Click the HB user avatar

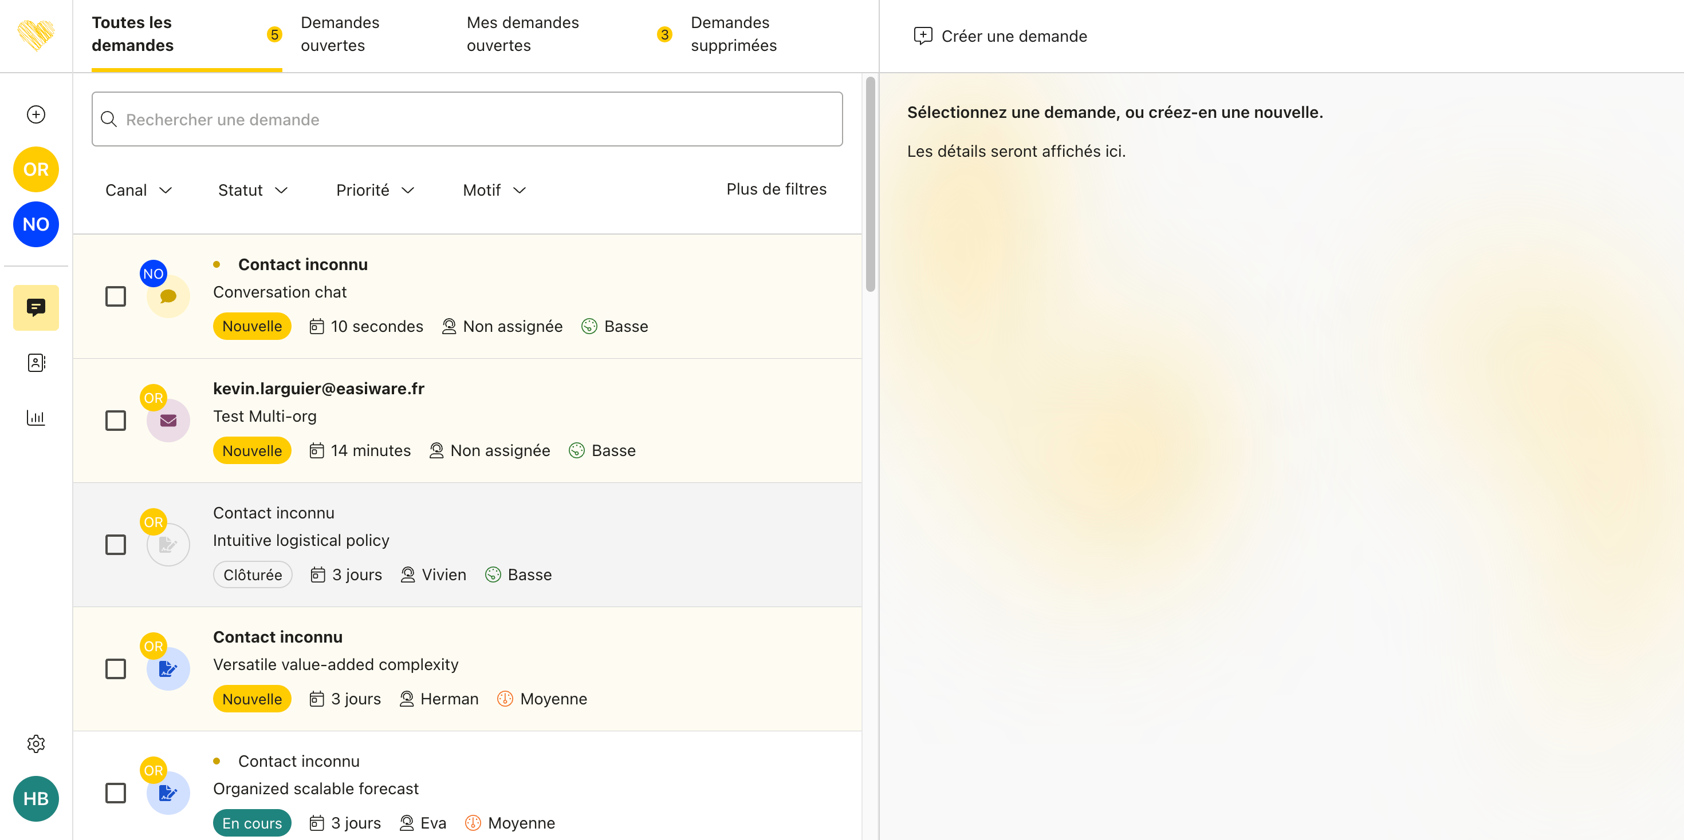pyautogui.click(x=36, y=798)
